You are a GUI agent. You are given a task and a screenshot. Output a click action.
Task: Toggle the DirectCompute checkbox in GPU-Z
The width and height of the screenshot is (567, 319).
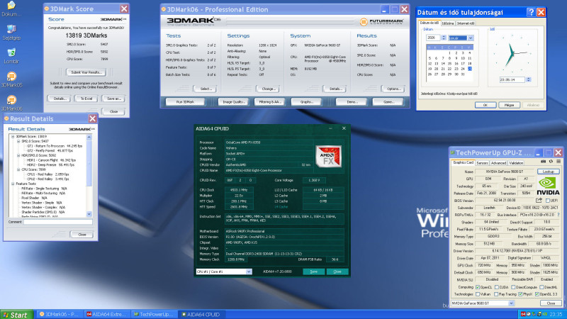click(x=513, y=287)
